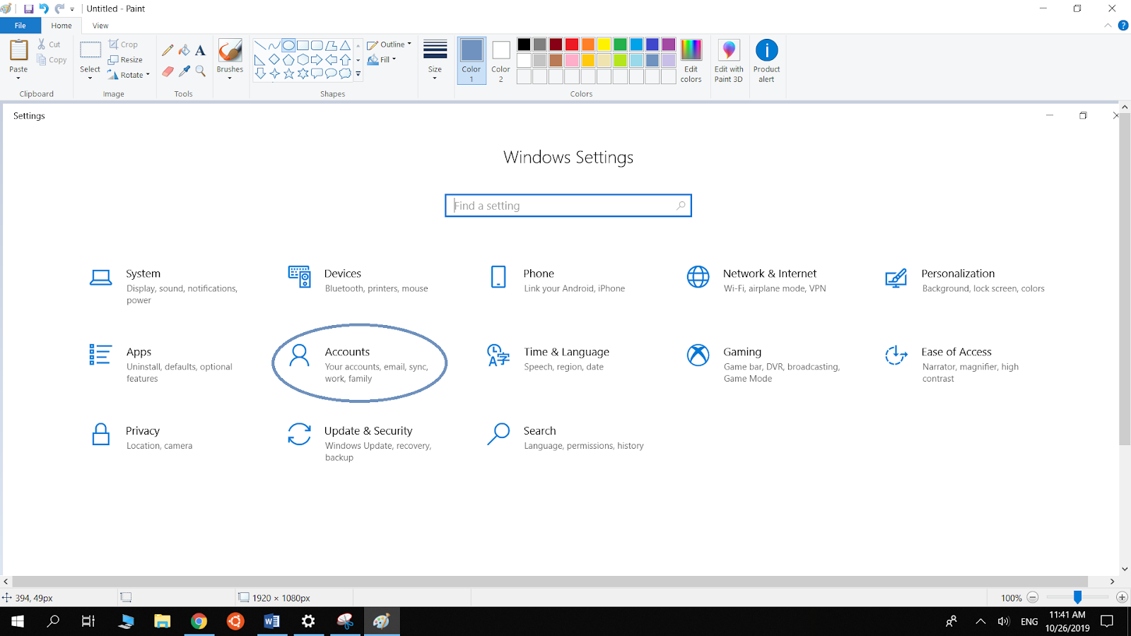
Task: Switch to the Home tab
Action: tap(61, 25)
